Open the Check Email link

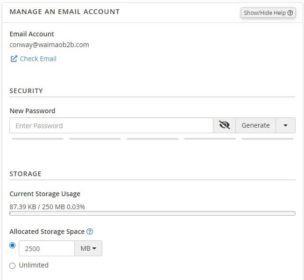pos(38,59)
